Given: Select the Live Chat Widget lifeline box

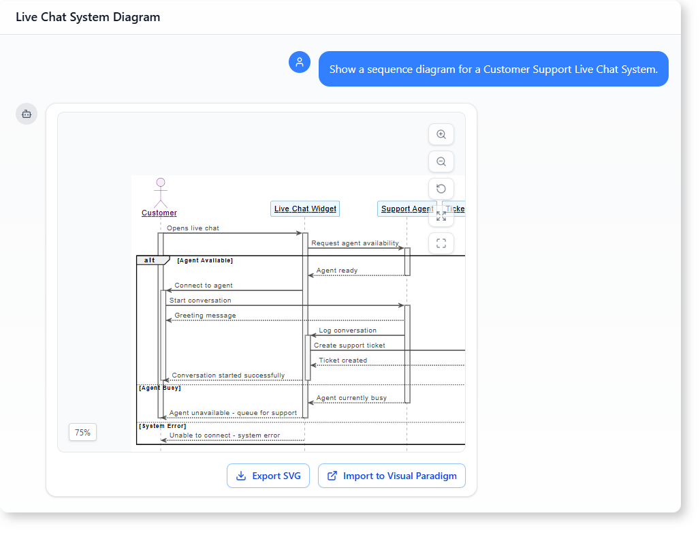Looking at the screenshot, I should (x=305, y=209).
